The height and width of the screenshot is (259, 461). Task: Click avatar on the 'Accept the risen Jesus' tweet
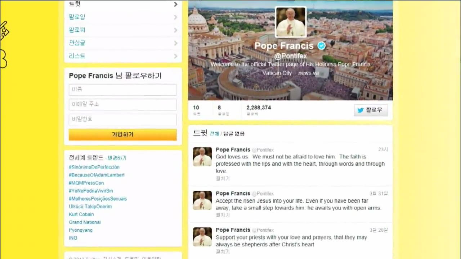(202, 200)
